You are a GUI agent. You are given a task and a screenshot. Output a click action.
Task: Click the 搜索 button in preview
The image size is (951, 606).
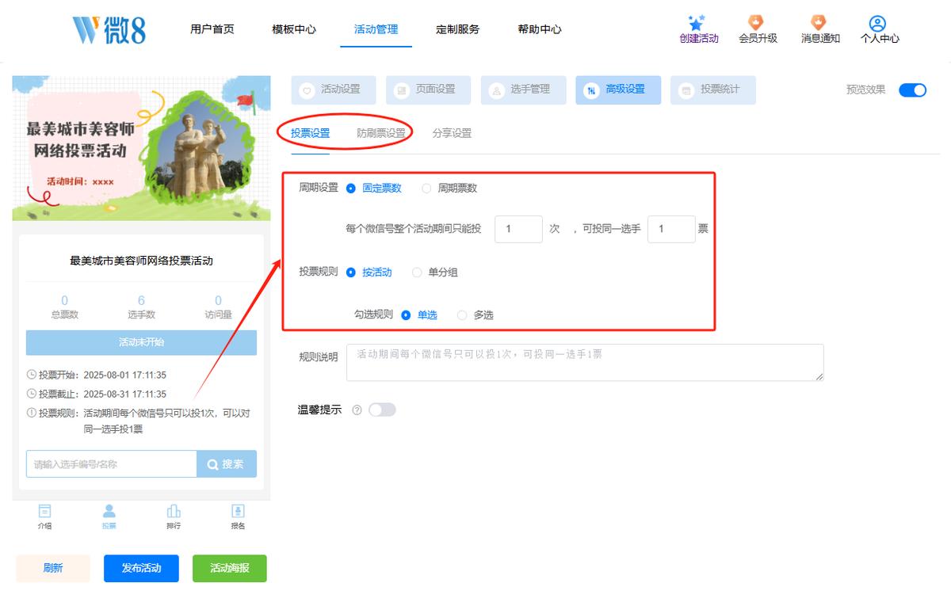[227, 464]
